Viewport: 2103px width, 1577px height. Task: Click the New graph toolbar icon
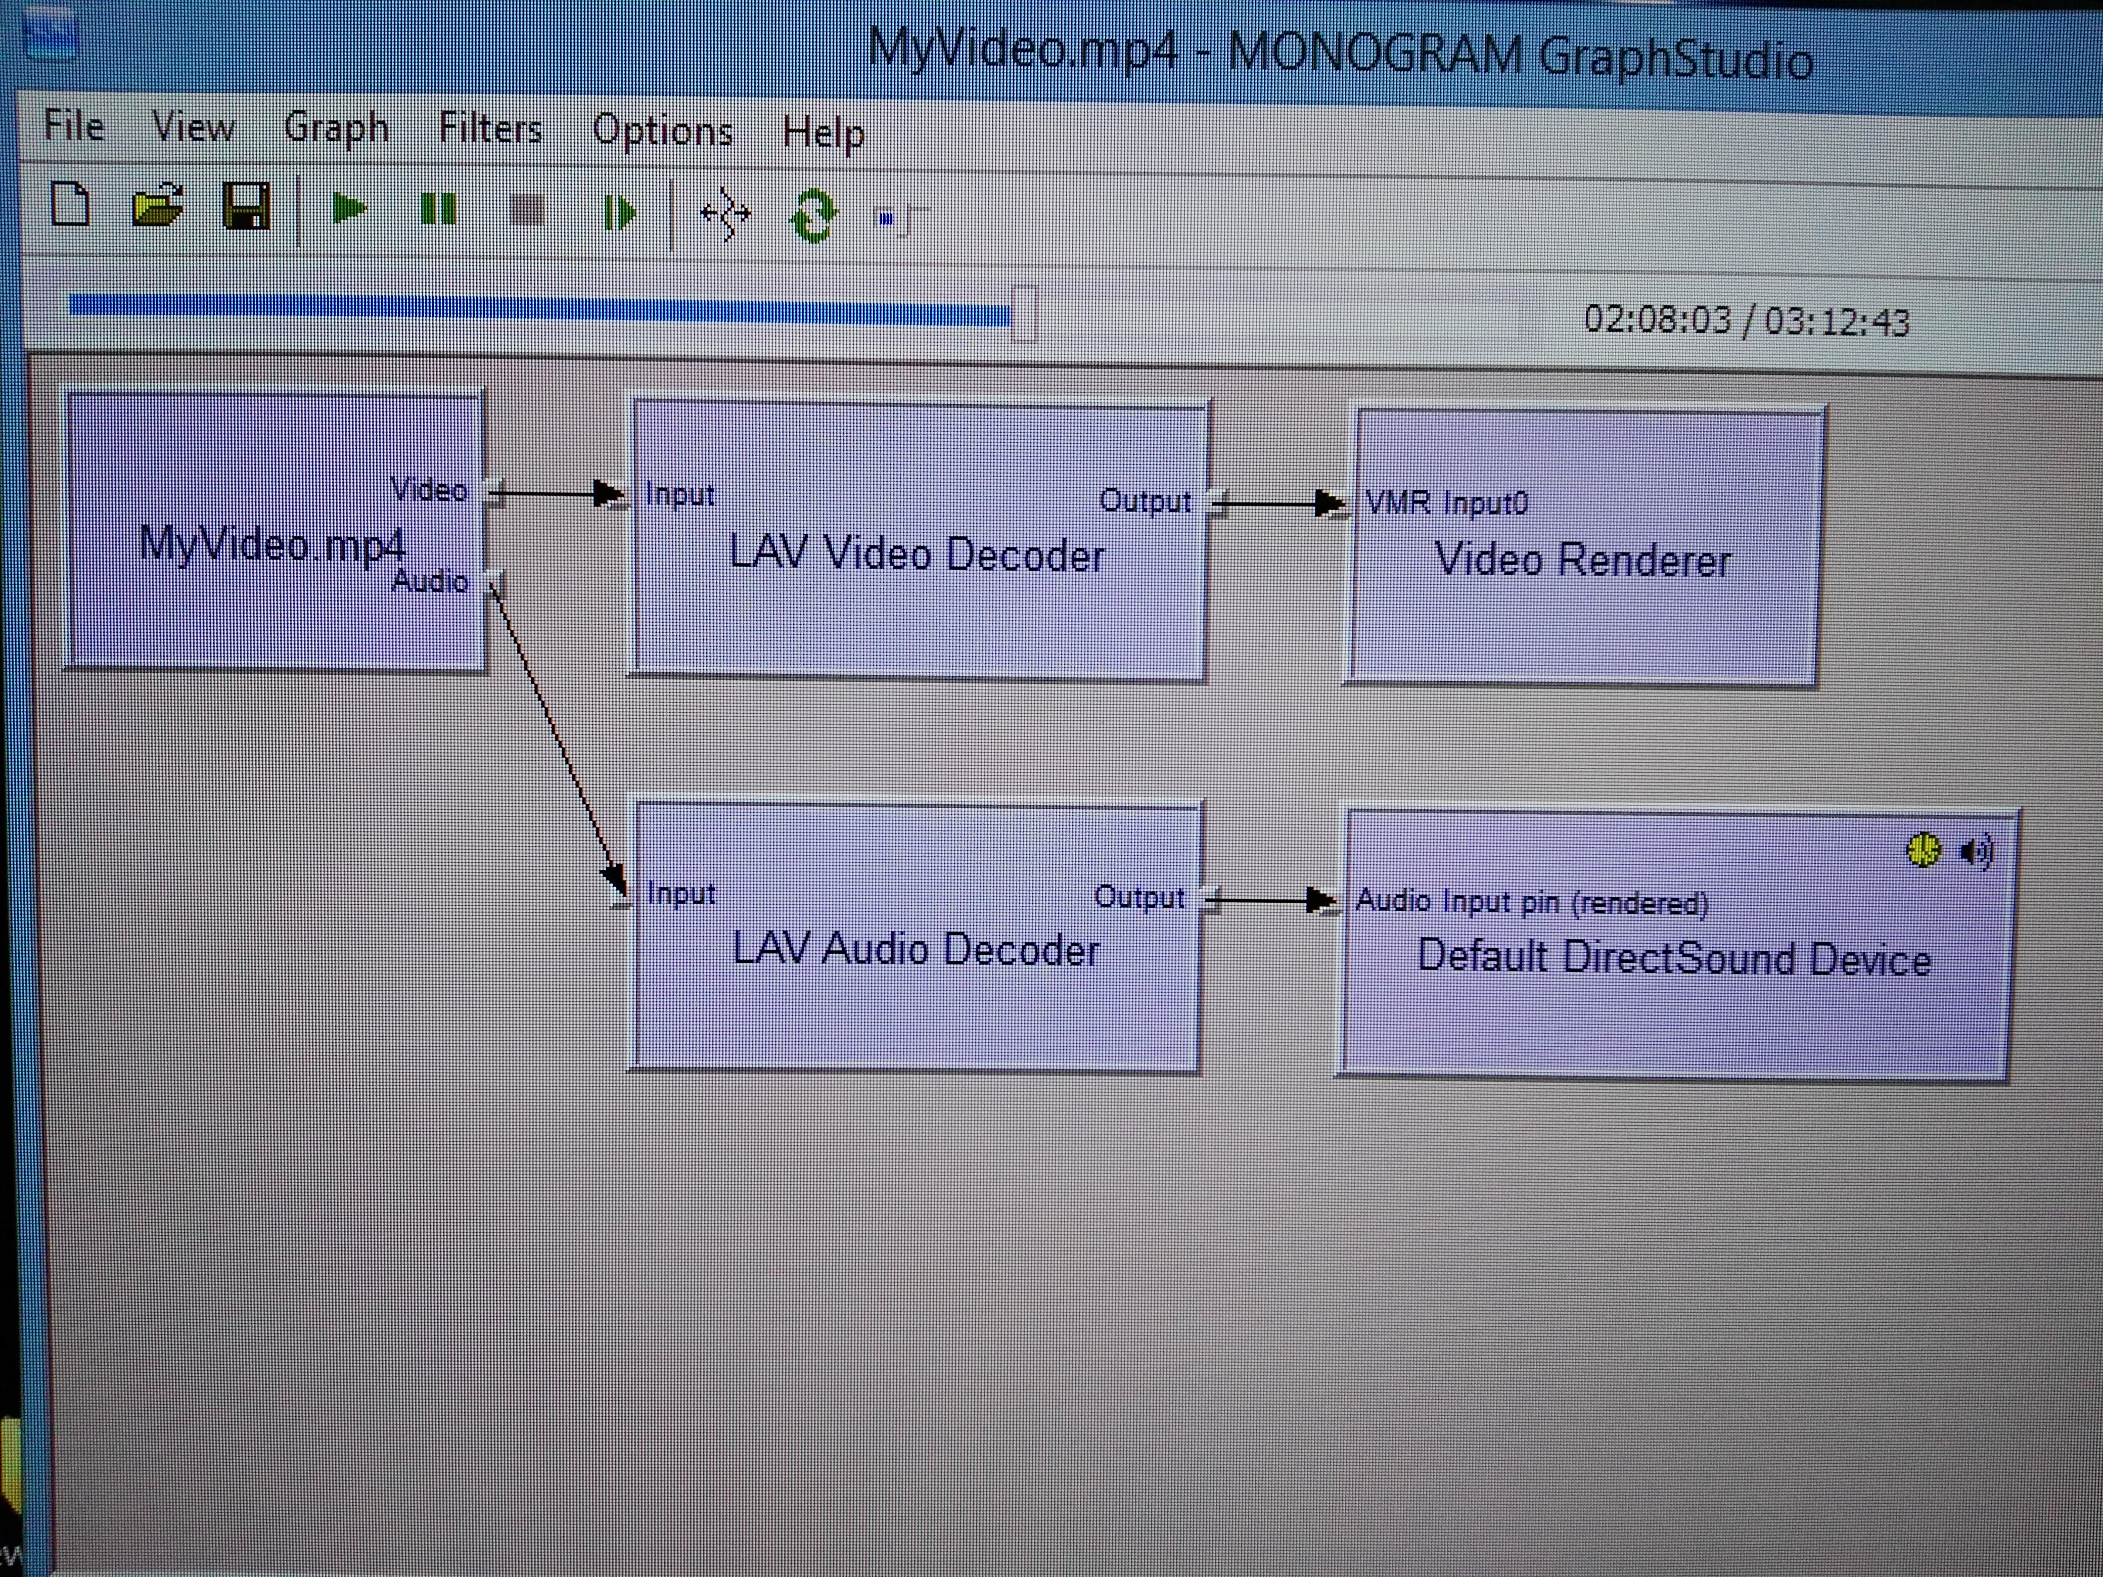coord(70,204)
